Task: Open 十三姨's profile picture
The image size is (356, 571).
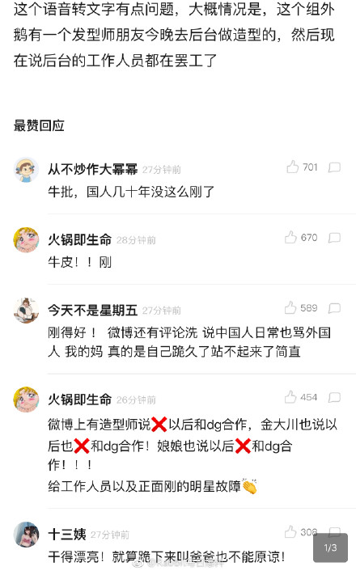Action: pyautogui.click(x=26, y=535)
